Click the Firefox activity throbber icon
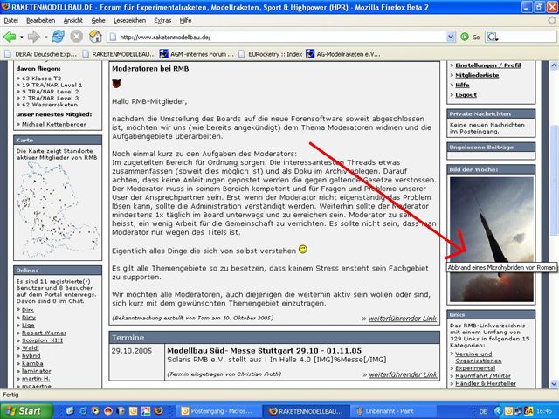 [551, 21]
